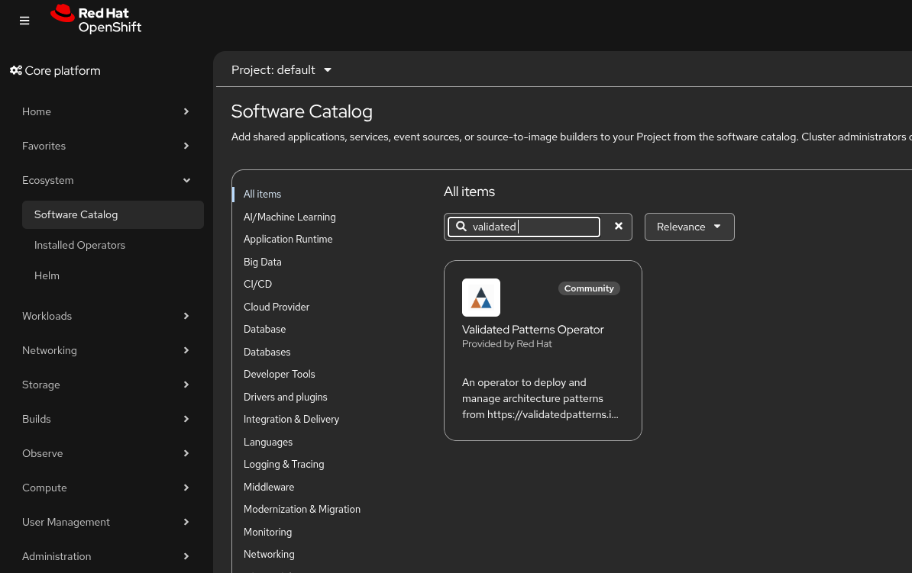Click the Red Hat OpenShift logo
This screenshot has width=912, height=573.
[96, 20]
